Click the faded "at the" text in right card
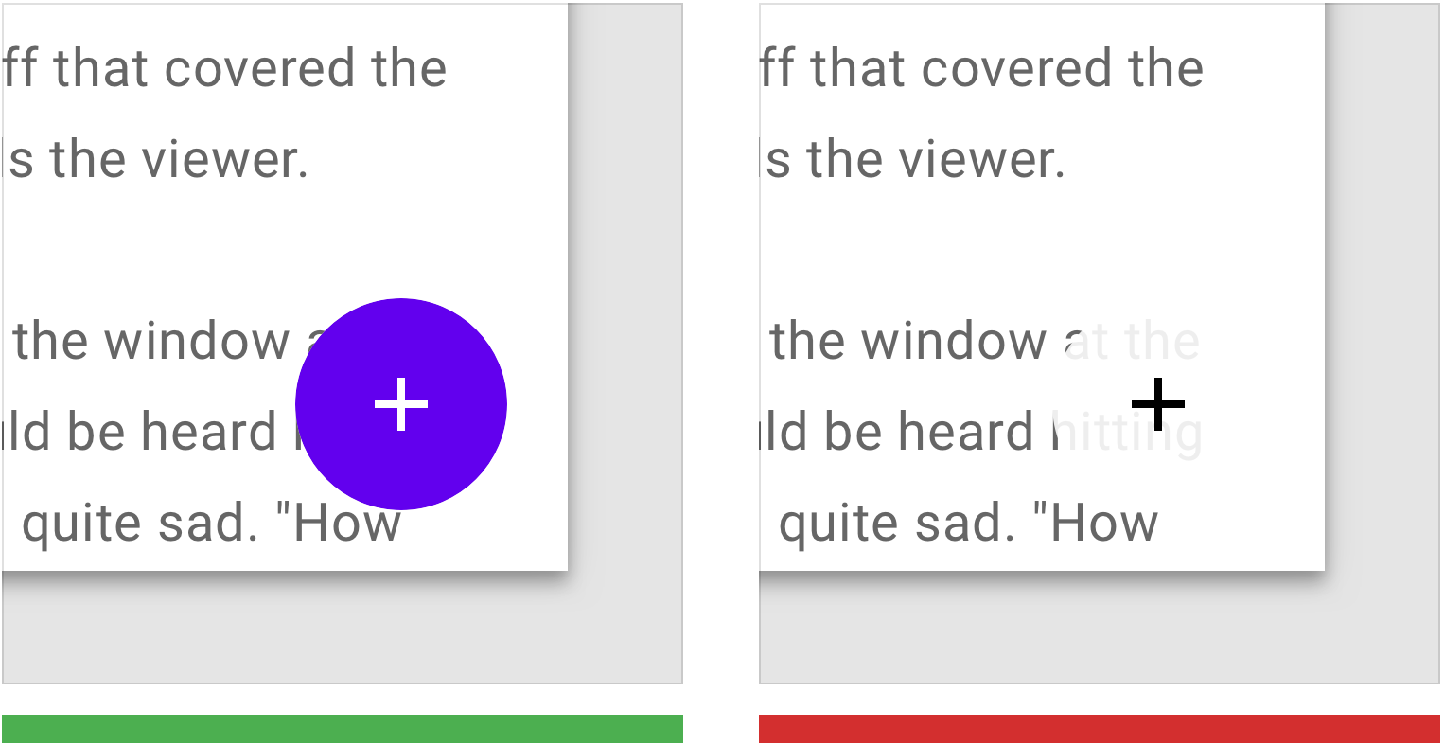Viewport: 1444px width, 746px height. coord(1134,341)
